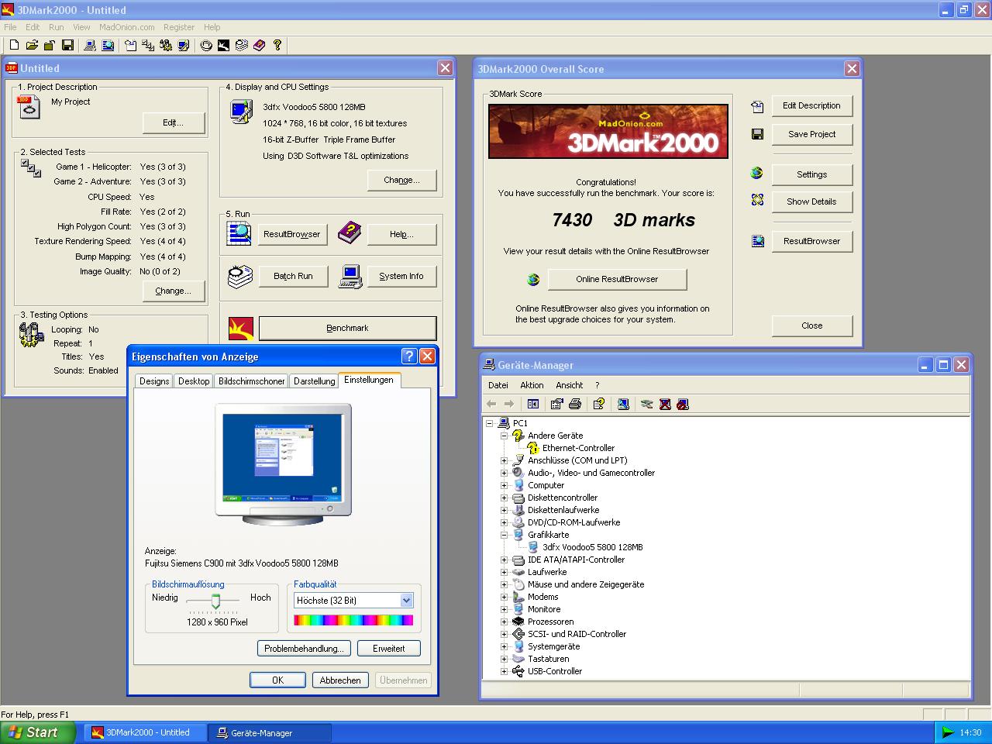Click the uninstall device icon in Geräte-Manager
Image resolution: width=992 pixels, height=744 pixels.
click(664, 404)
